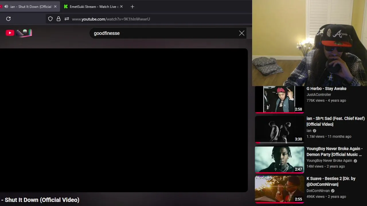This screenshot has width=367, height=206.
Task: Open the DotComNirvan channel
Action: click(318, 191)
